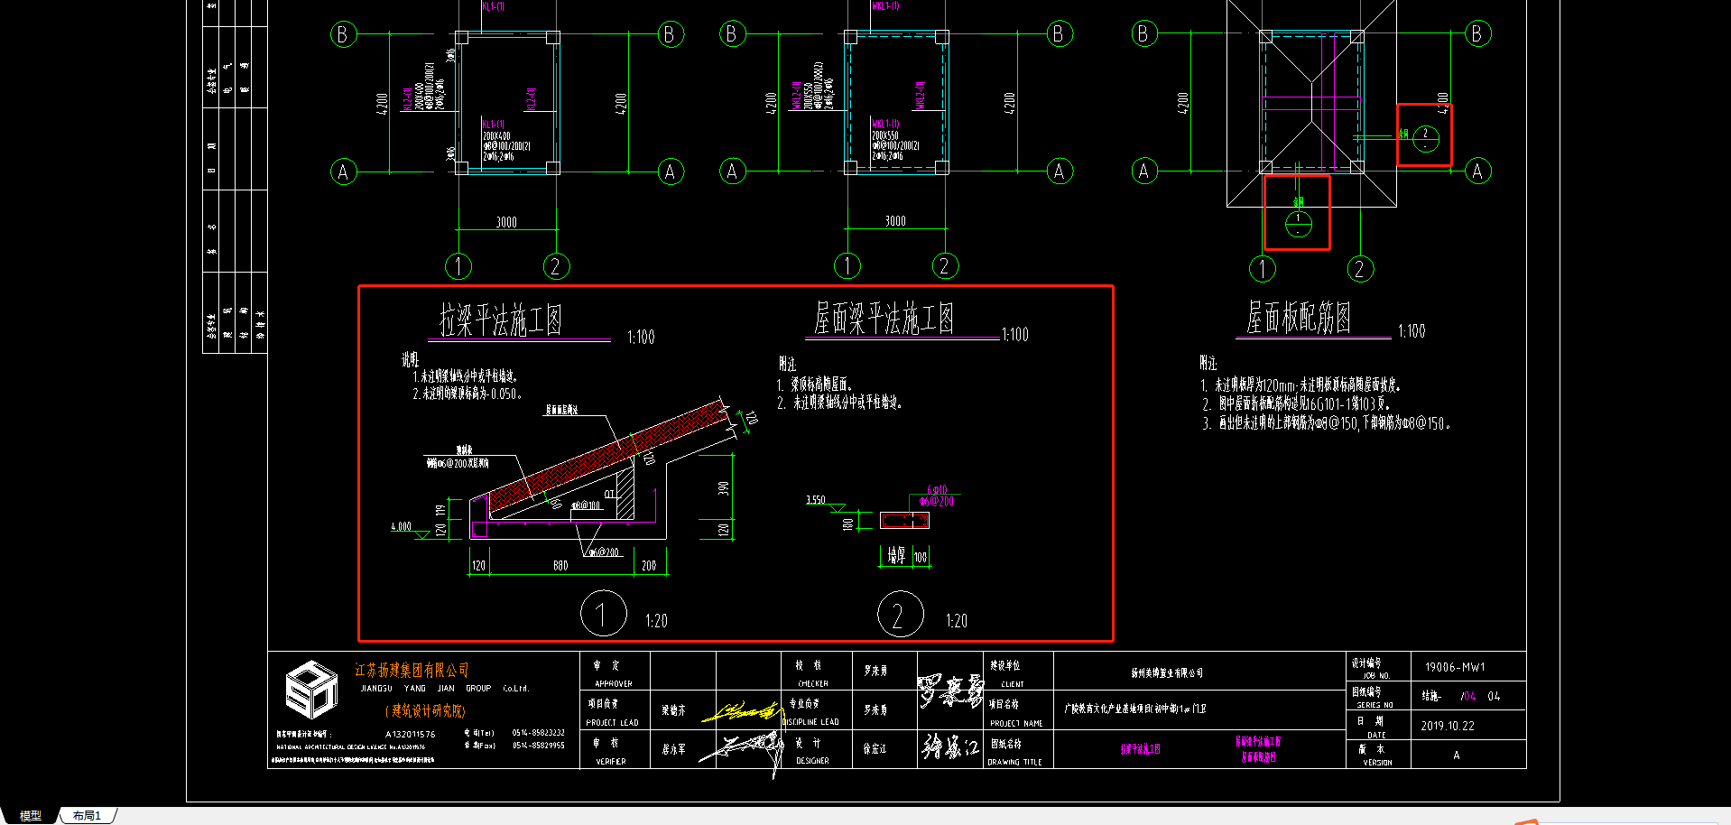Select the large detail number 2 circle
Viewport: 1731px width, 825px height.
[900, 614]
